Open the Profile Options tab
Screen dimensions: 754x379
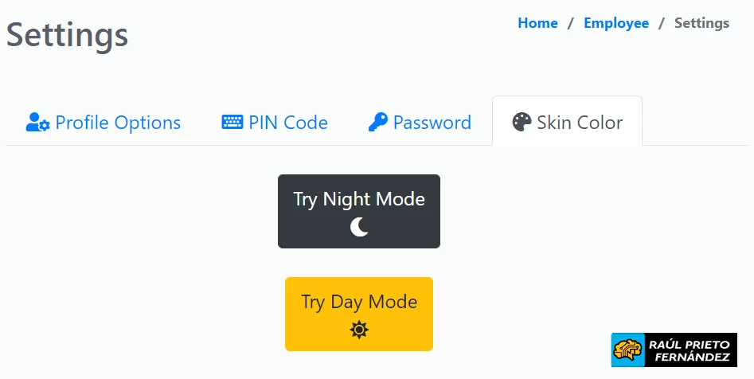104,122
